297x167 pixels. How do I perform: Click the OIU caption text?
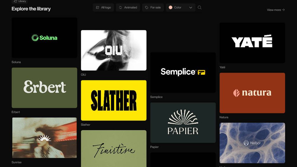tap(83, 75)
